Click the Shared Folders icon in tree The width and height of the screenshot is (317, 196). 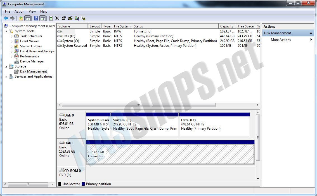16,46
